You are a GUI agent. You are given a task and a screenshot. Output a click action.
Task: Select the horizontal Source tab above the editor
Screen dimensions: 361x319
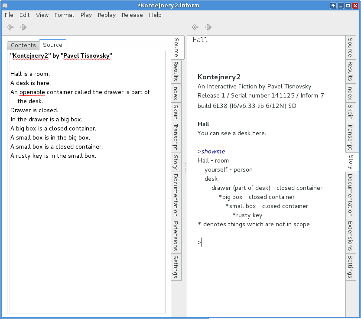click(53, 45)
